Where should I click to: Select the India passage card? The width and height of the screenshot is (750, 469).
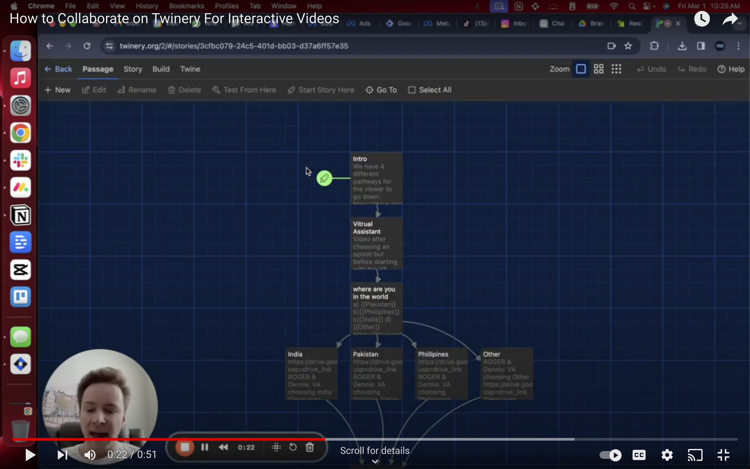[x=311, y=374]
